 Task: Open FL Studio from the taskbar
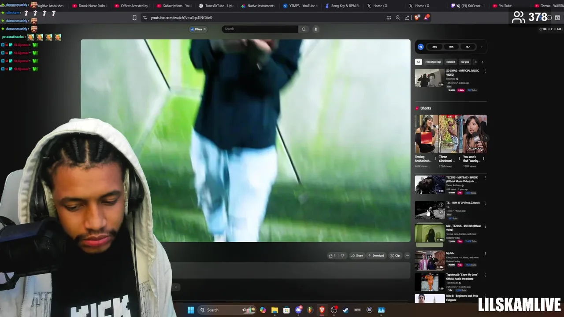coord(310,310)
